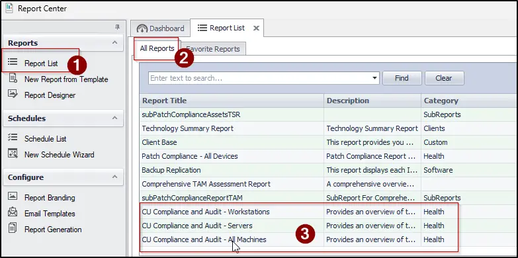Viewport: 518px width, 258px height.
Task: Click 'A comprehensive overvie...' description cell
Action: (x=372, y=184)
